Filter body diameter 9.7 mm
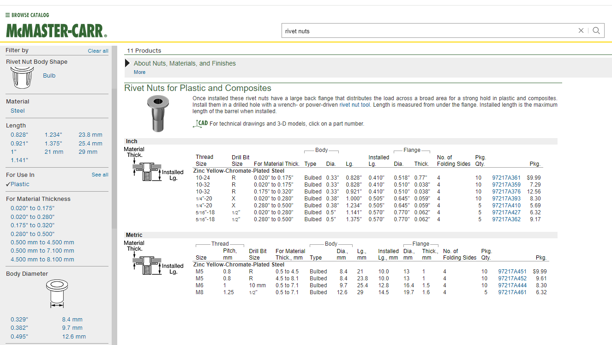612x345 pixels. (x=72, y=328)
